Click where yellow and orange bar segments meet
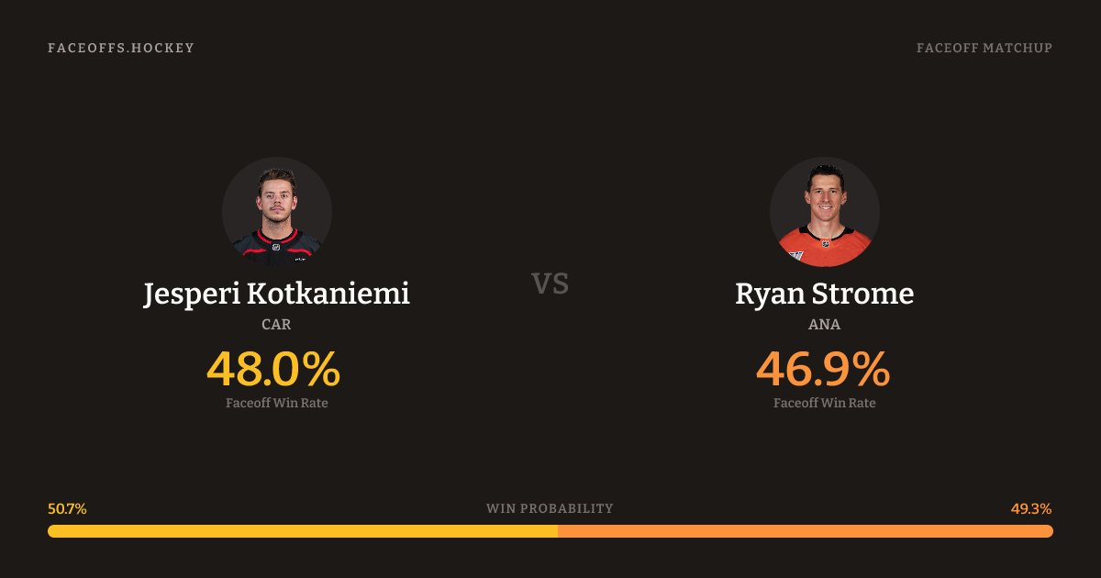 (558, 531)
